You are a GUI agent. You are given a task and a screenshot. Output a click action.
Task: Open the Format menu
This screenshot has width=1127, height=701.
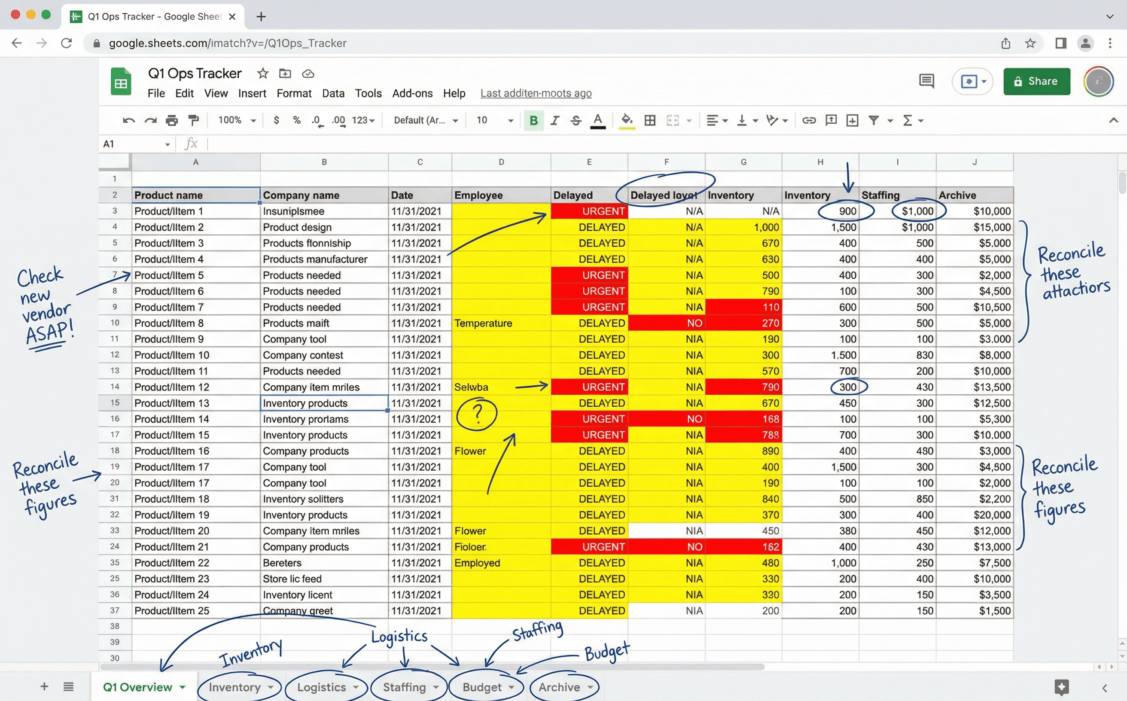click(294, 93)
